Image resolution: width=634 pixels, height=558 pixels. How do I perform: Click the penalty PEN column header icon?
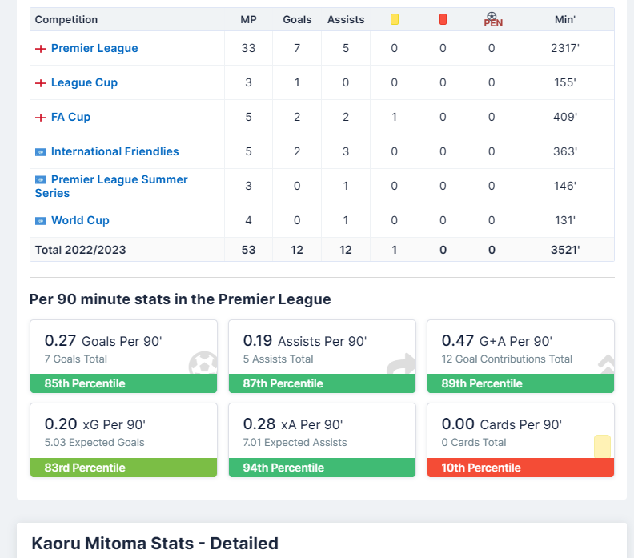click(492, 19)
